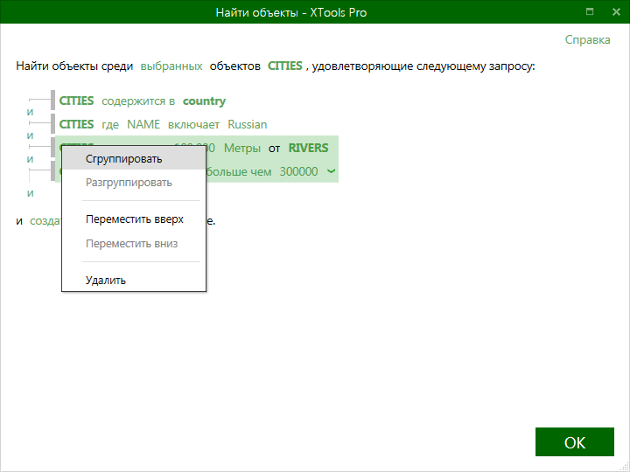This screenshot has width=630, height=472.
Task: Click the country layer link
Action: (x=204, y=101)
